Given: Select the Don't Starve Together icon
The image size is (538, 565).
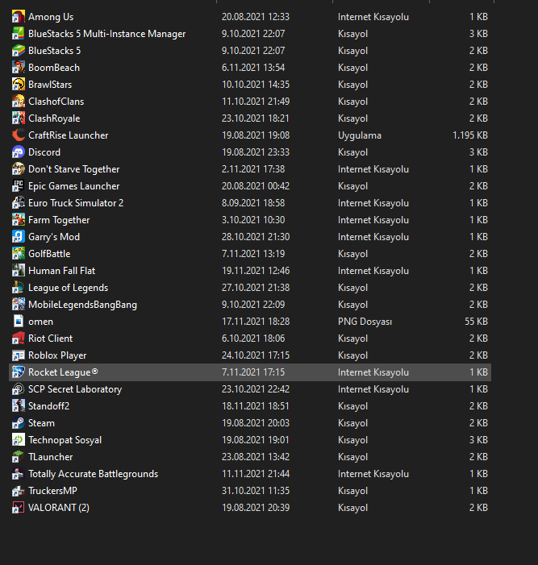Looking at the screenshot, I should (x=19, y=169).
